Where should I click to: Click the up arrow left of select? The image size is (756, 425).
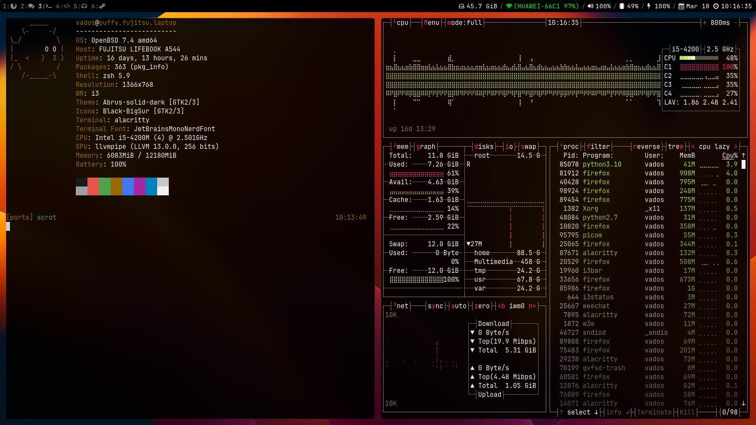[561, 412]
